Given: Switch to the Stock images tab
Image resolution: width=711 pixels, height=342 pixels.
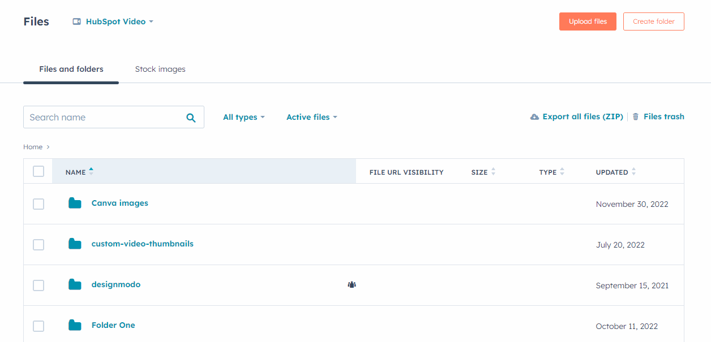Looking at the screenshot, I should tap(160, 68).
